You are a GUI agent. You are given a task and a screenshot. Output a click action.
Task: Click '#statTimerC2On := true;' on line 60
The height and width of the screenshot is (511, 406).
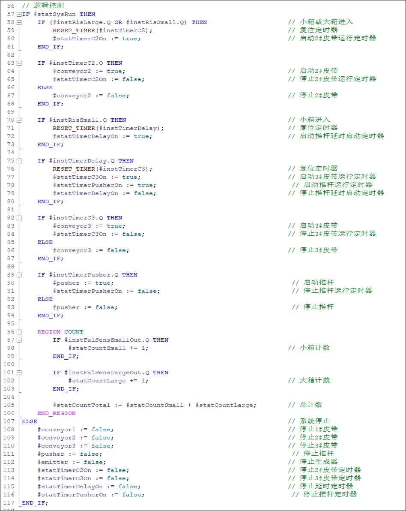click(x=97, y=39)
